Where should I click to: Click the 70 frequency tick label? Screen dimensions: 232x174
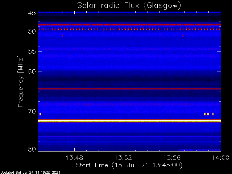[x=32, y=111]
